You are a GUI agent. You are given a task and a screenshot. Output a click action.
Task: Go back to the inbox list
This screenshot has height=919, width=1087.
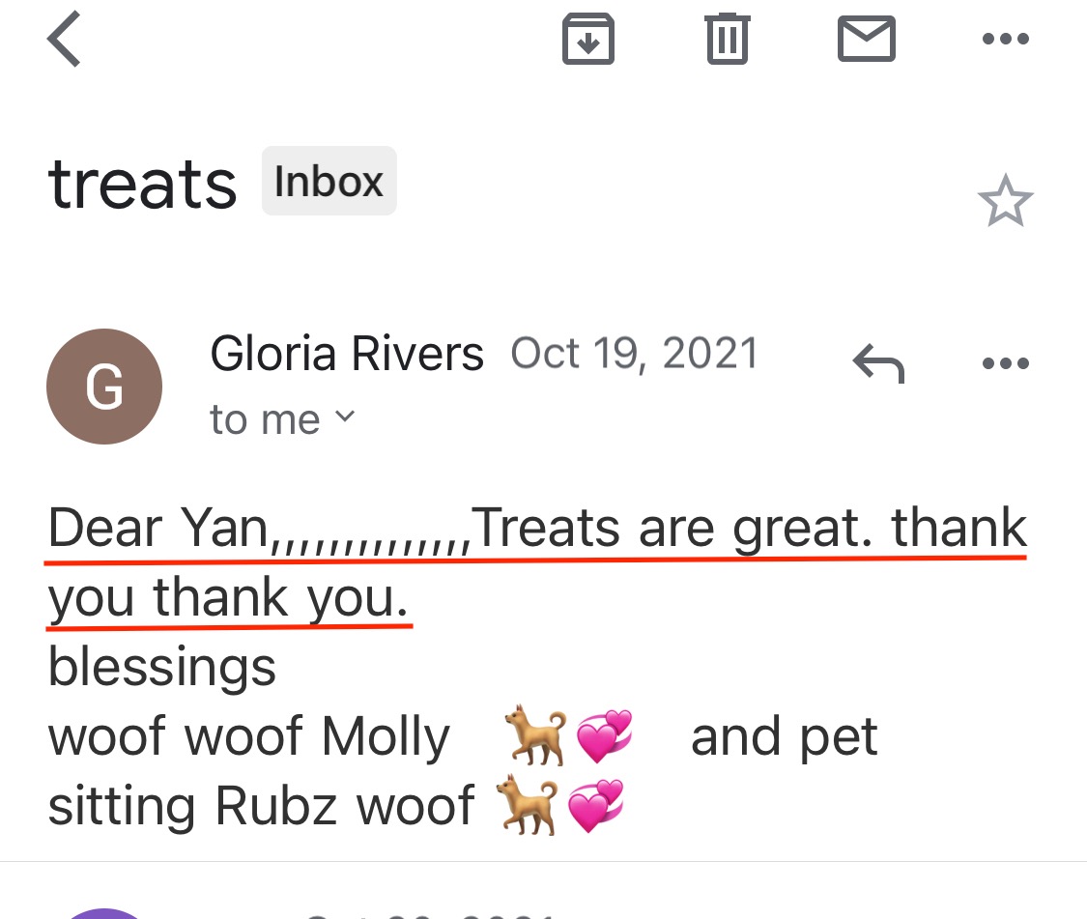(x=64, y=43)
